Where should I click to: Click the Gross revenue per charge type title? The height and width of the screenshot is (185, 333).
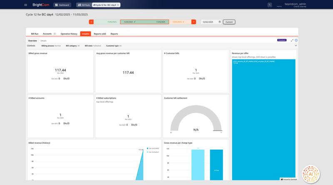point(178,143)
